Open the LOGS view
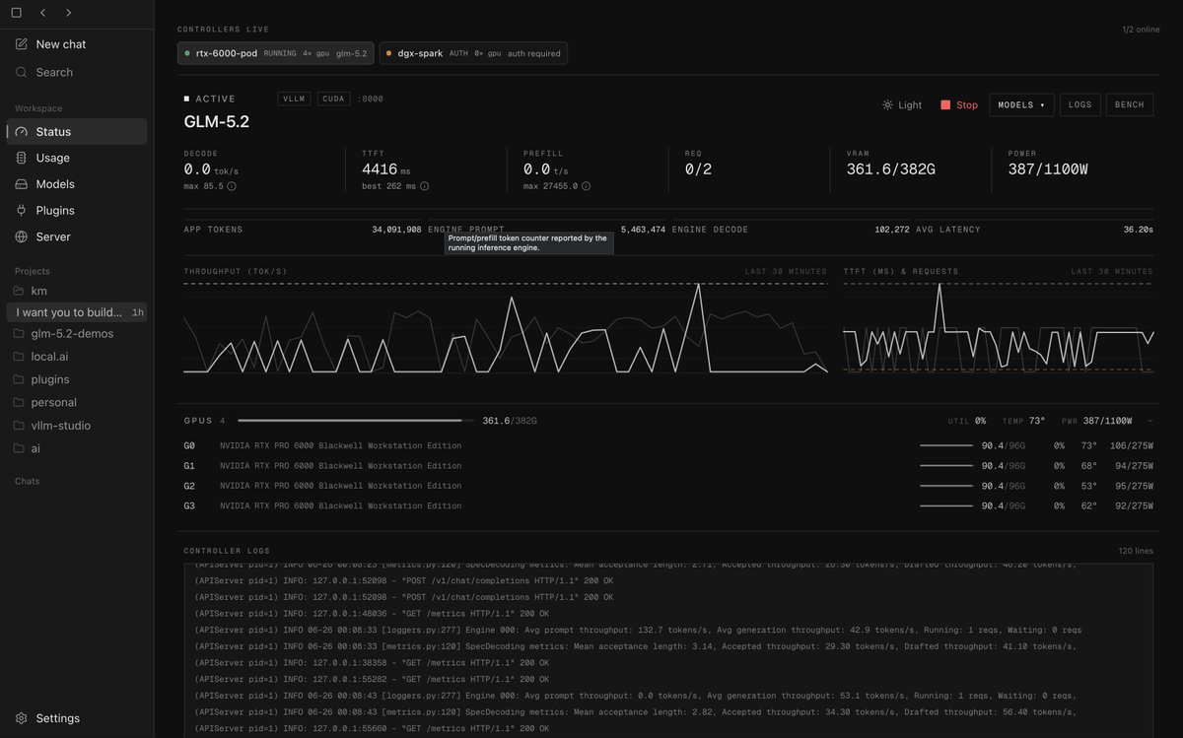Viewport: 1183px width, 738px height. [1079, 104]
